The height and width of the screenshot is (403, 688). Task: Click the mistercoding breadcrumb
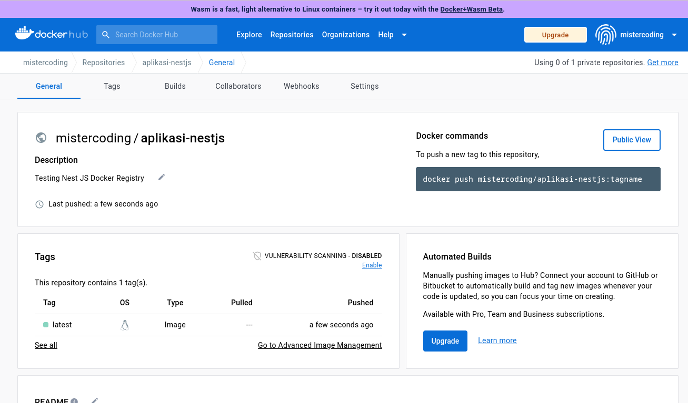click(45, 63)
